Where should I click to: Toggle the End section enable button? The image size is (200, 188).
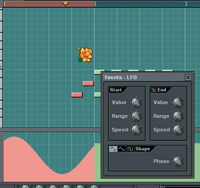[x=154, y=90]
